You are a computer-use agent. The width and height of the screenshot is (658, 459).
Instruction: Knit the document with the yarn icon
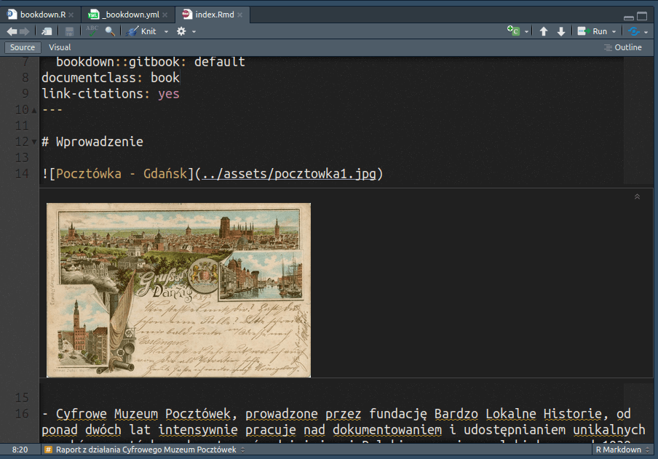(132, 31)
